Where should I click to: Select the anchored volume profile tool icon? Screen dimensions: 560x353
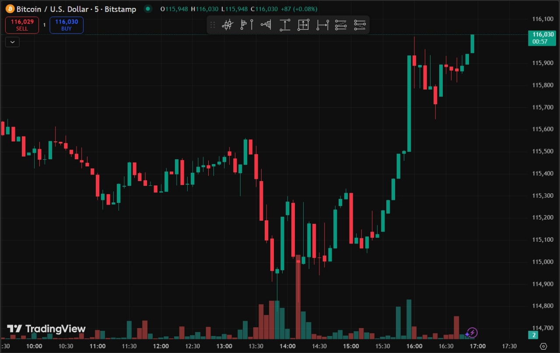click(266, 25)
